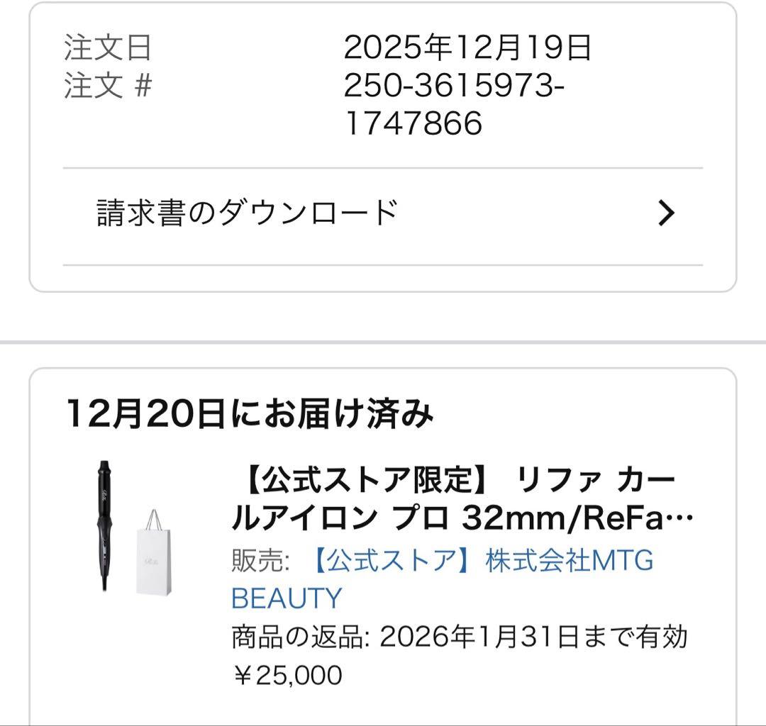Click the order date 2025年12月19日
Image resolution: width=766 pixels, height=726 pixels.
point(467,48)
